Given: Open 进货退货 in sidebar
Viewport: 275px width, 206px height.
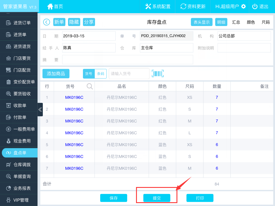Looking at the screenshot, I should pyautogui.click(x=19, y=46).
